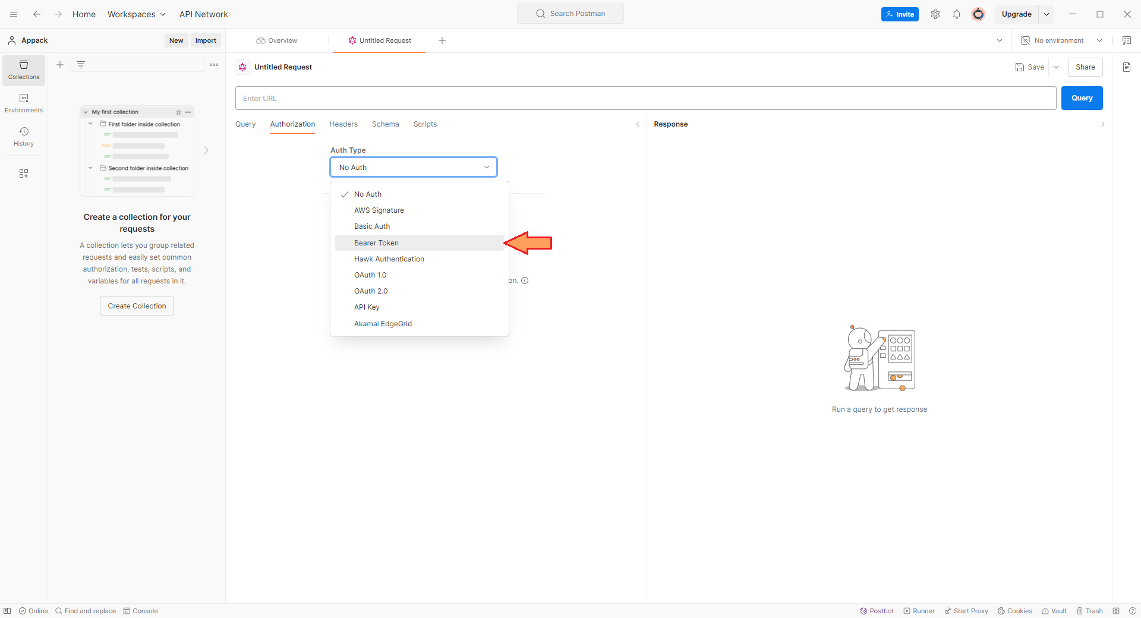The height and width of the screenshot is (618, 1141).
Task: Open the documentation icon on the right sidebar
Action: click(1127, 67)
